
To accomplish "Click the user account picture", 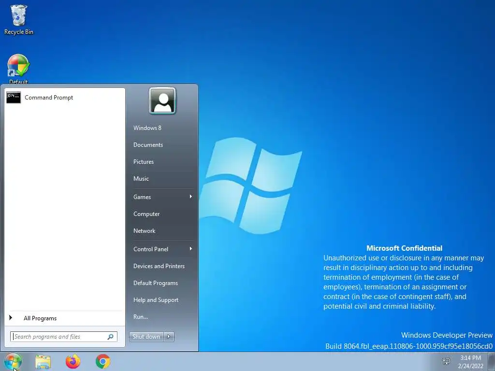I will [x=162, y=100].
